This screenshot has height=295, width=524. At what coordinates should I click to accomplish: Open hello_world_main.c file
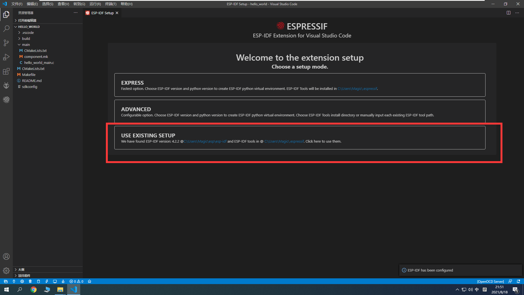click(39, 63)
